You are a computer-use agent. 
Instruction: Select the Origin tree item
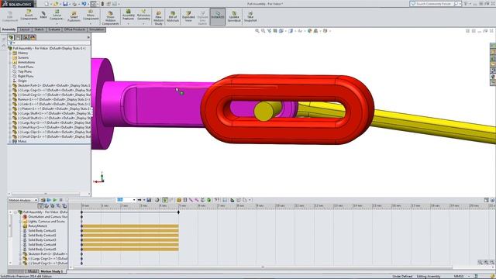[22, 81]
